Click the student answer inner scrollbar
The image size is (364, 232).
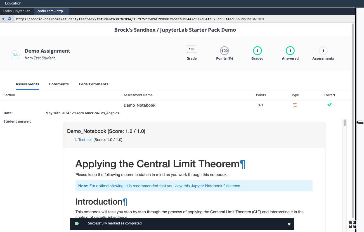(x=345, y=123)
